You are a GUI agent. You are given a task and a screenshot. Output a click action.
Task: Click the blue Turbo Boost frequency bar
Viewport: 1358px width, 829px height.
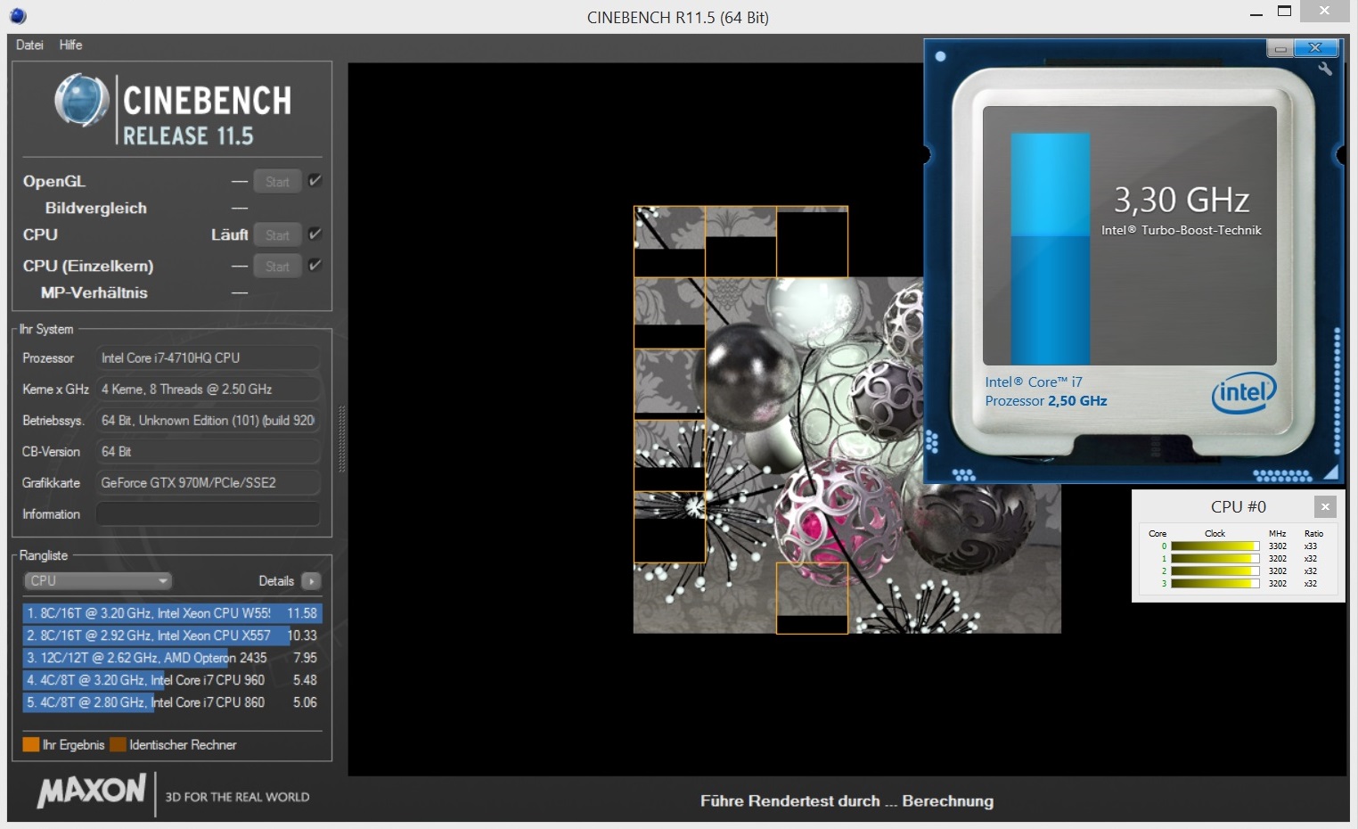click(x=1051, y=249)
